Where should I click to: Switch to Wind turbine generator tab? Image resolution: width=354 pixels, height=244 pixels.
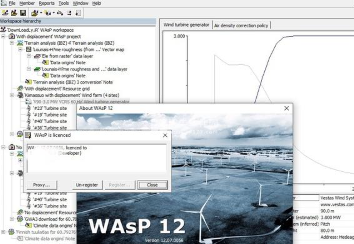pos(186,25)
